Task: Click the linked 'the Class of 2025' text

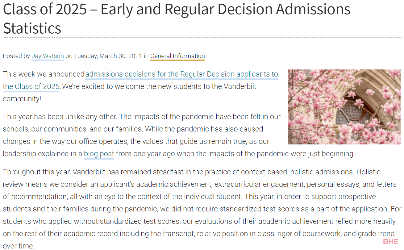Action: pyautogui.click(x=31, y=86)
